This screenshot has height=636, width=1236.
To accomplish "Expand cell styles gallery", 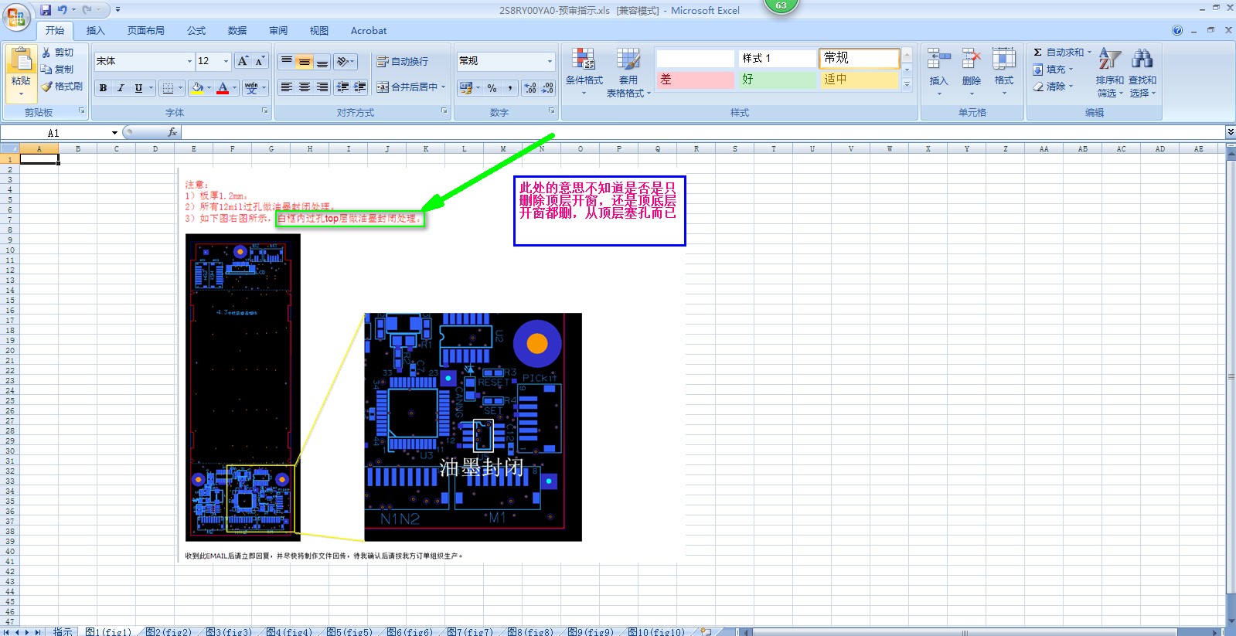I will point(907,85).
